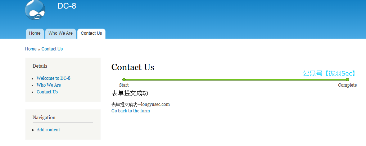
Task: Click the DC-8 site title
Action: (67, 6)
